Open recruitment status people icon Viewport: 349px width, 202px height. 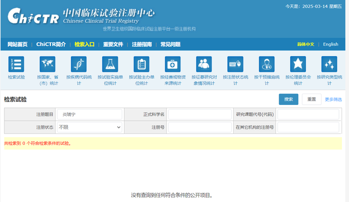(204, 64)
